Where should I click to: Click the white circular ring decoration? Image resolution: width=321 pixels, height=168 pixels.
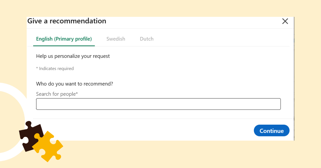[11, 88]
